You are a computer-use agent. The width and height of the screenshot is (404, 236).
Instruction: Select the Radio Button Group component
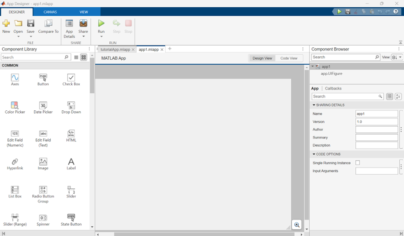point(43,195)
